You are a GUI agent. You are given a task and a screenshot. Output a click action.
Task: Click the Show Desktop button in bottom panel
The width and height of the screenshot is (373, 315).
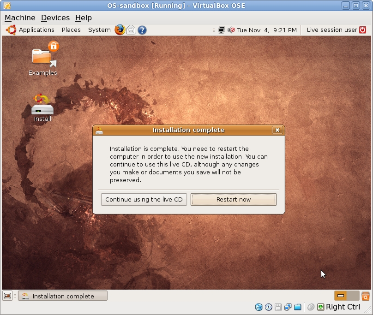click(7, 296)
